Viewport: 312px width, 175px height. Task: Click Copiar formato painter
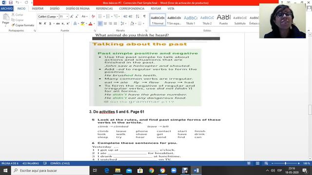tap(23, 25)
